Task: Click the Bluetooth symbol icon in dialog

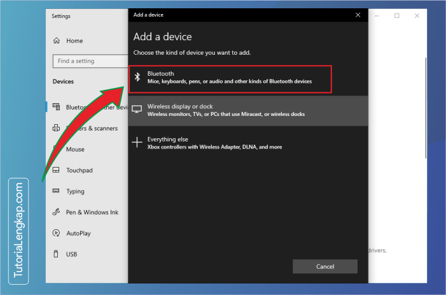Action: coord(137,77)
